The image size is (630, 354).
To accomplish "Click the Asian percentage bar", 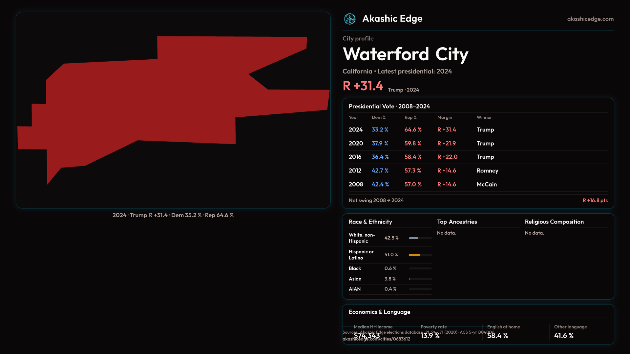I will [420, 279].
